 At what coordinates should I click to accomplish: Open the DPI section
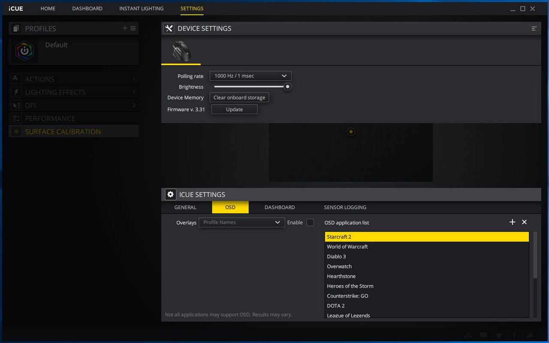point(73,105)
